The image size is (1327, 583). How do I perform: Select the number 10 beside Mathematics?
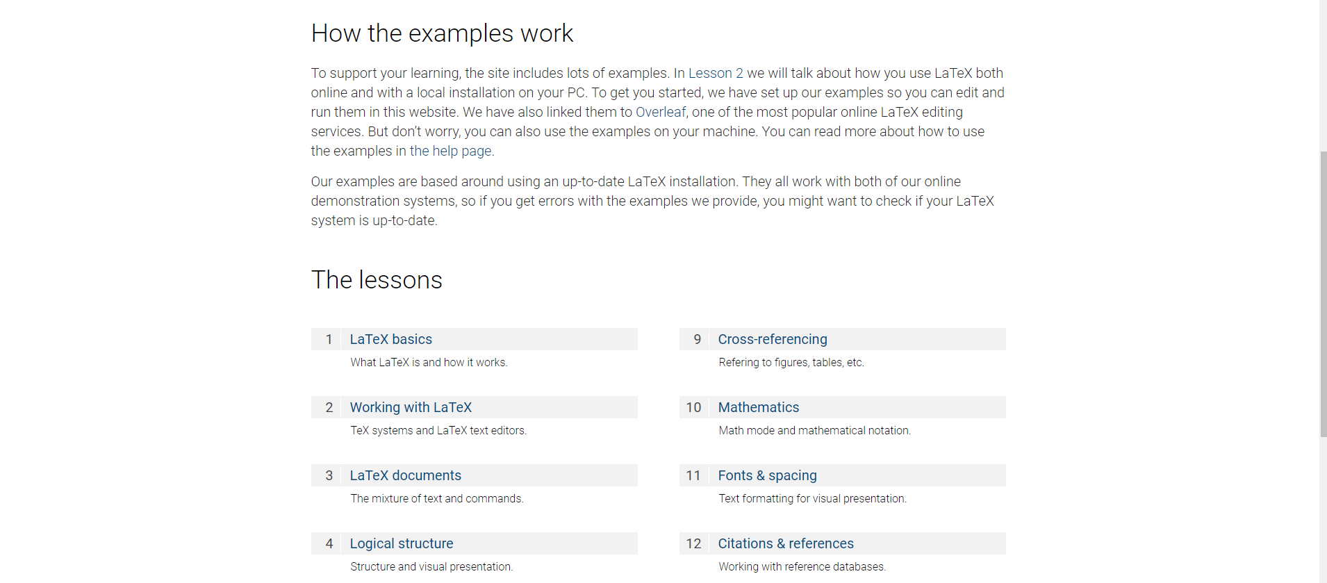click(693, 407)
